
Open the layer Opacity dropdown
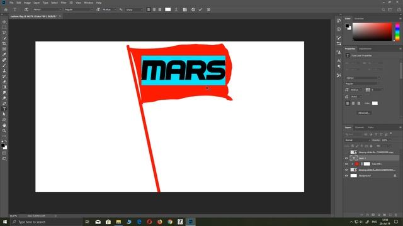[390, 140]
